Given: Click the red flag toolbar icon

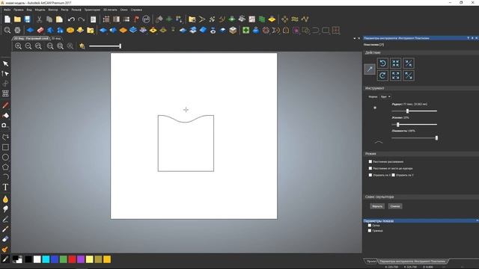Looking at the screenshot, I should coord(136,19).
